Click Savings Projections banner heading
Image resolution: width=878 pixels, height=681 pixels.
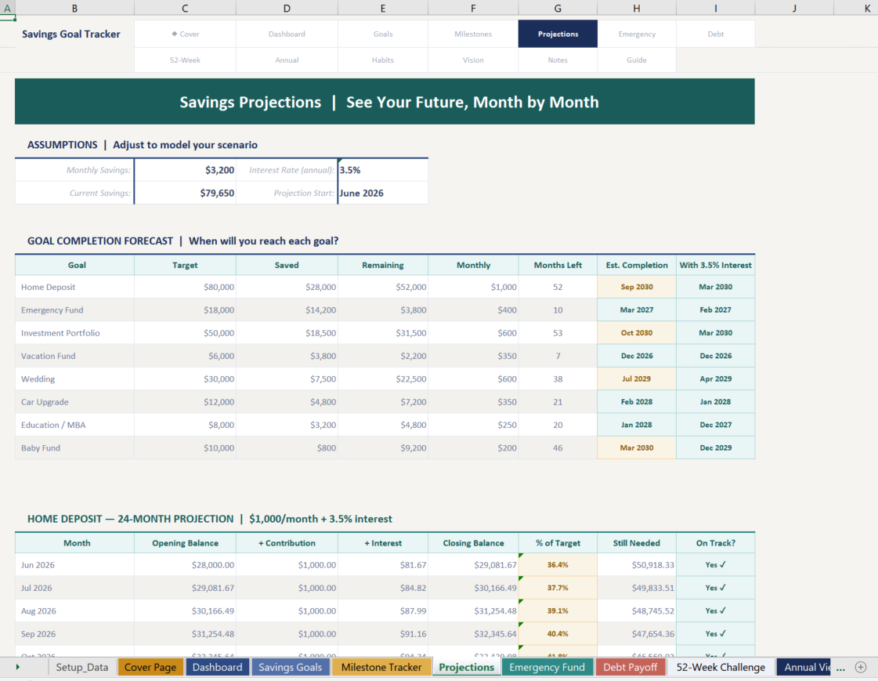tap(385, 102)
